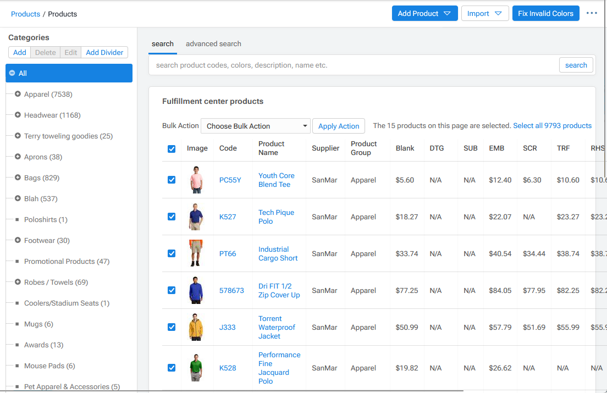Screen dimensions: 607x393
Task: Open the Import dropdown arrow
Action: [498, 13]
